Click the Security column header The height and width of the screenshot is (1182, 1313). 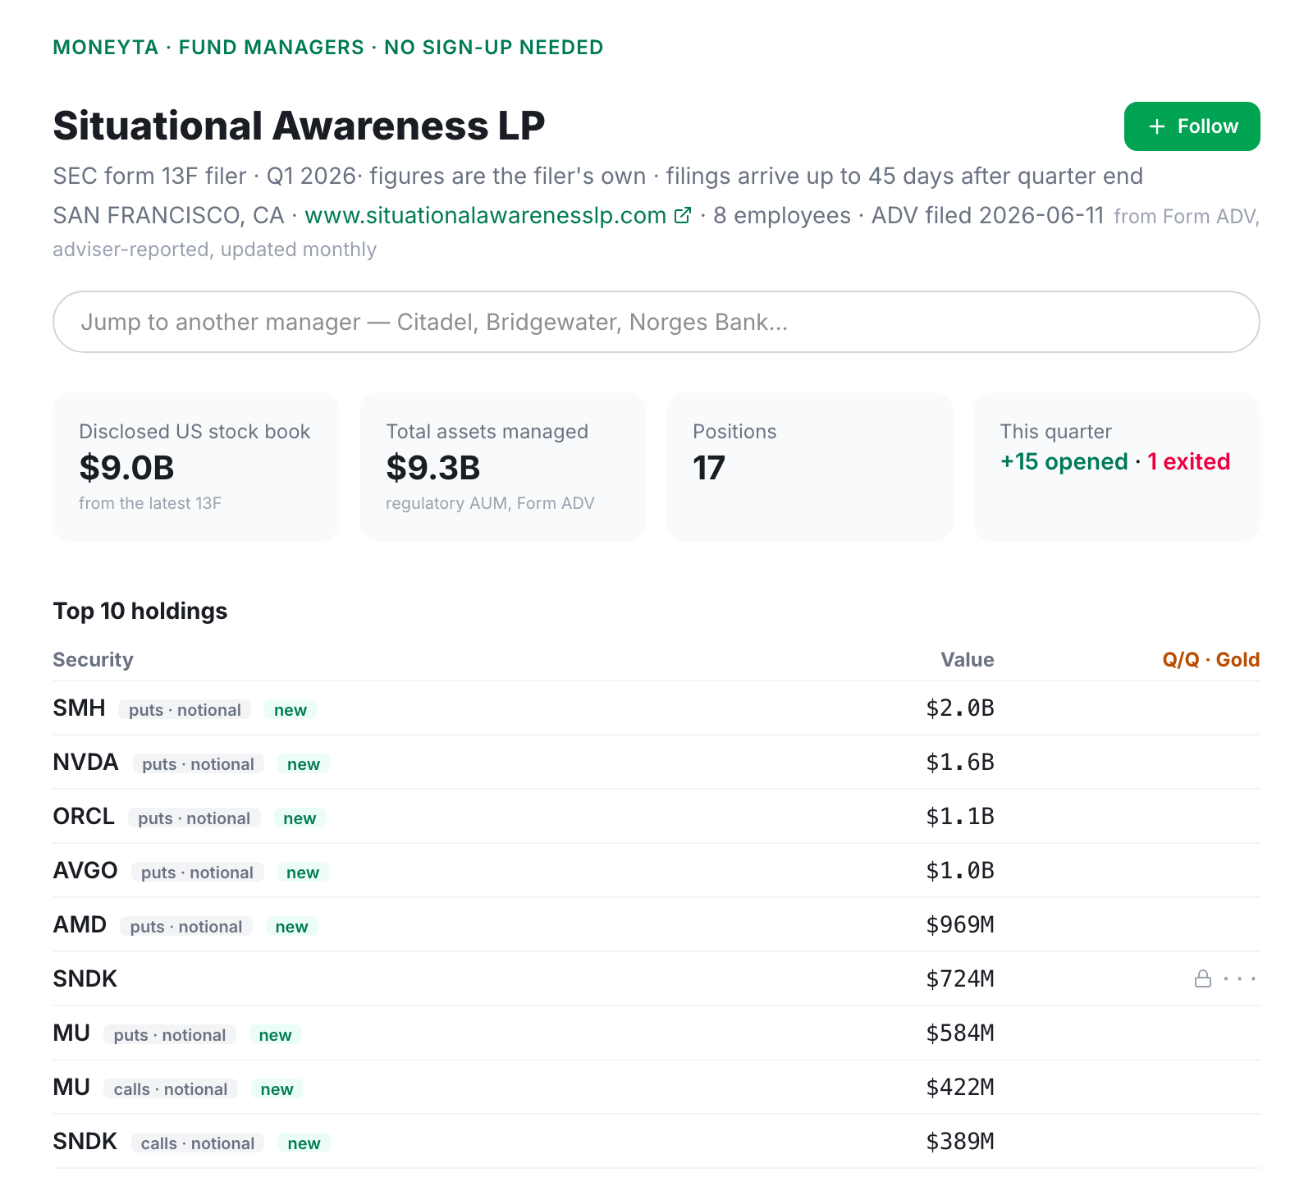tap(93, 660)
